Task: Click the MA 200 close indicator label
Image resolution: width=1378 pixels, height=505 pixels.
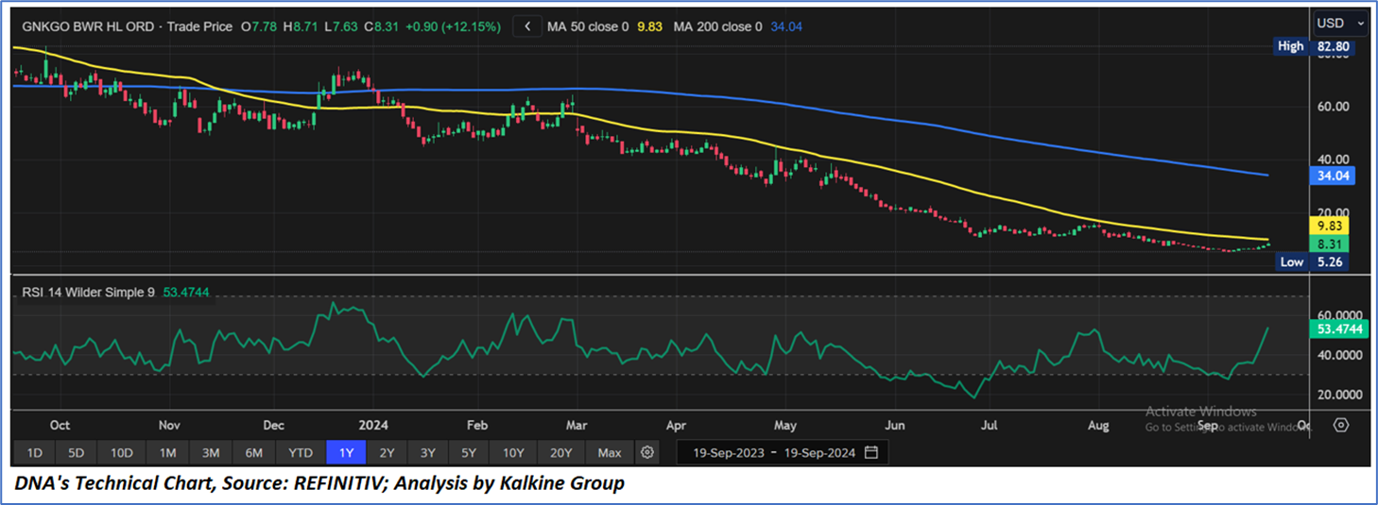Action: [717, 27]
